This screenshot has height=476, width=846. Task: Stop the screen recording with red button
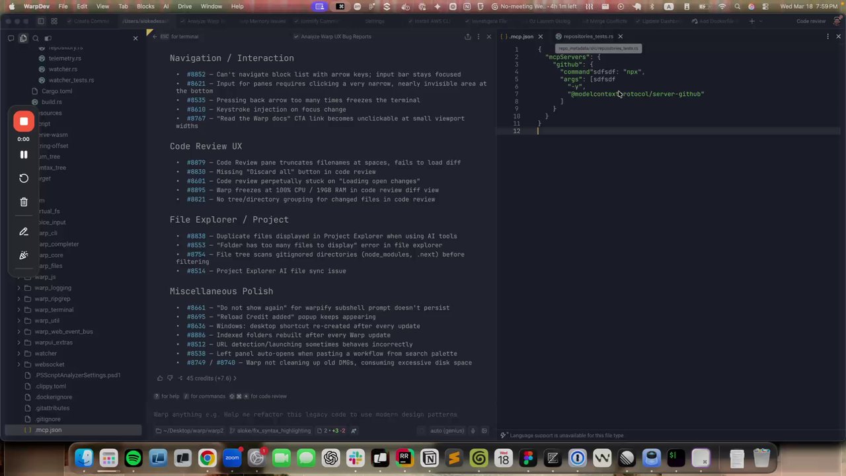pos(24,122)
